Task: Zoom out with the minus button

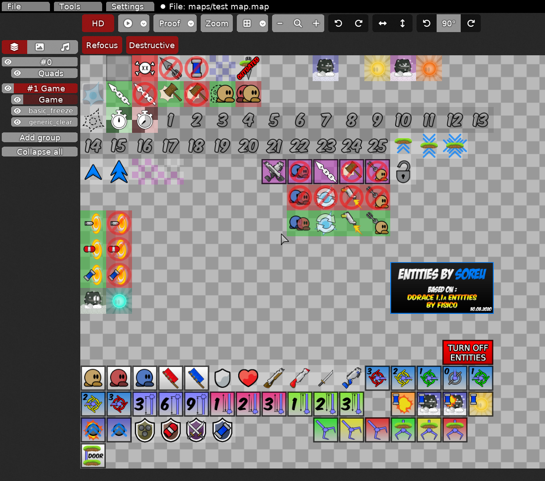Action: tap(280, 24)
